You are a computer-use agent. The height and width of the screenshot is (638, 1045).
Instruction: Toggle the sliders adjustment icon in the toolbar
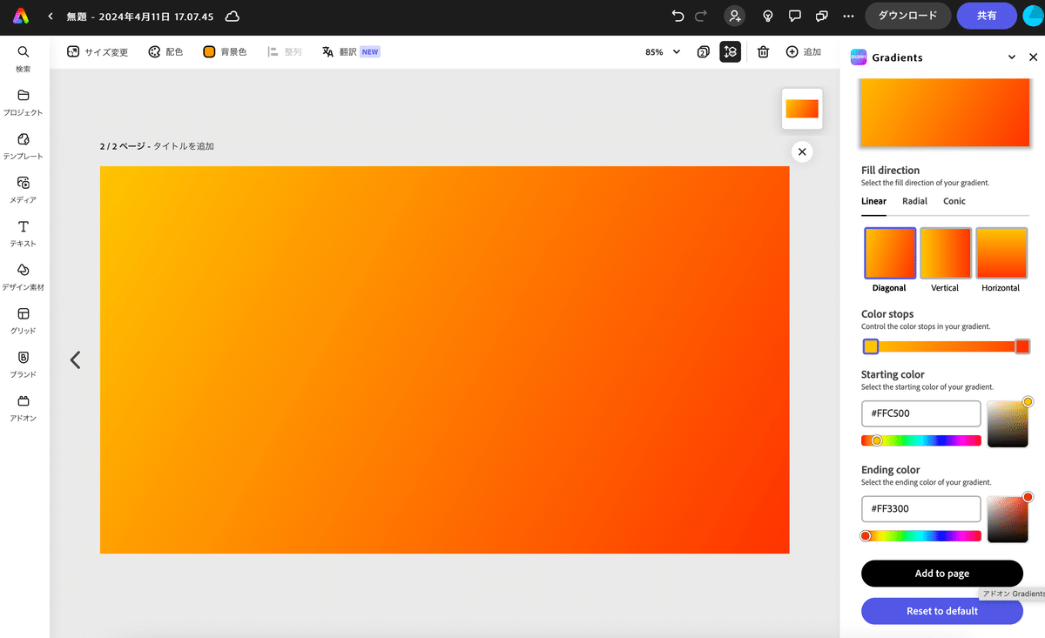click(730, 51)
